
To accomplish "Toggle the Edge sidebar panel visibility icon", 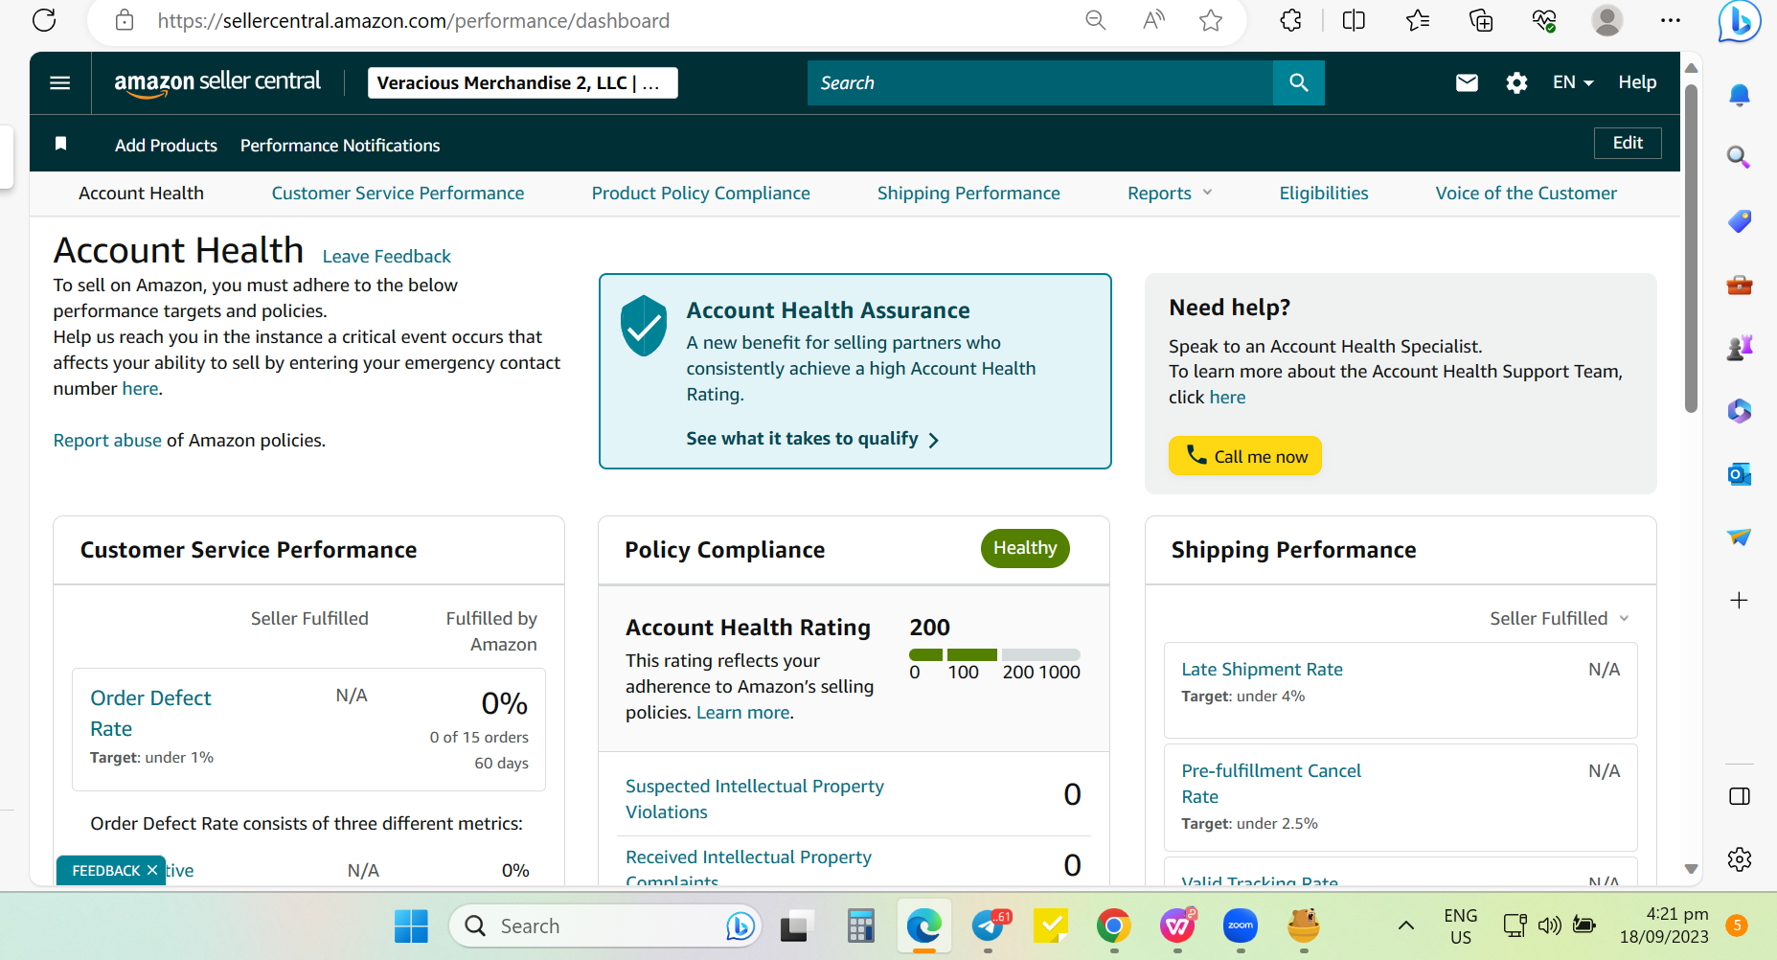I will pyautogui.click(x=1740, y=796).
